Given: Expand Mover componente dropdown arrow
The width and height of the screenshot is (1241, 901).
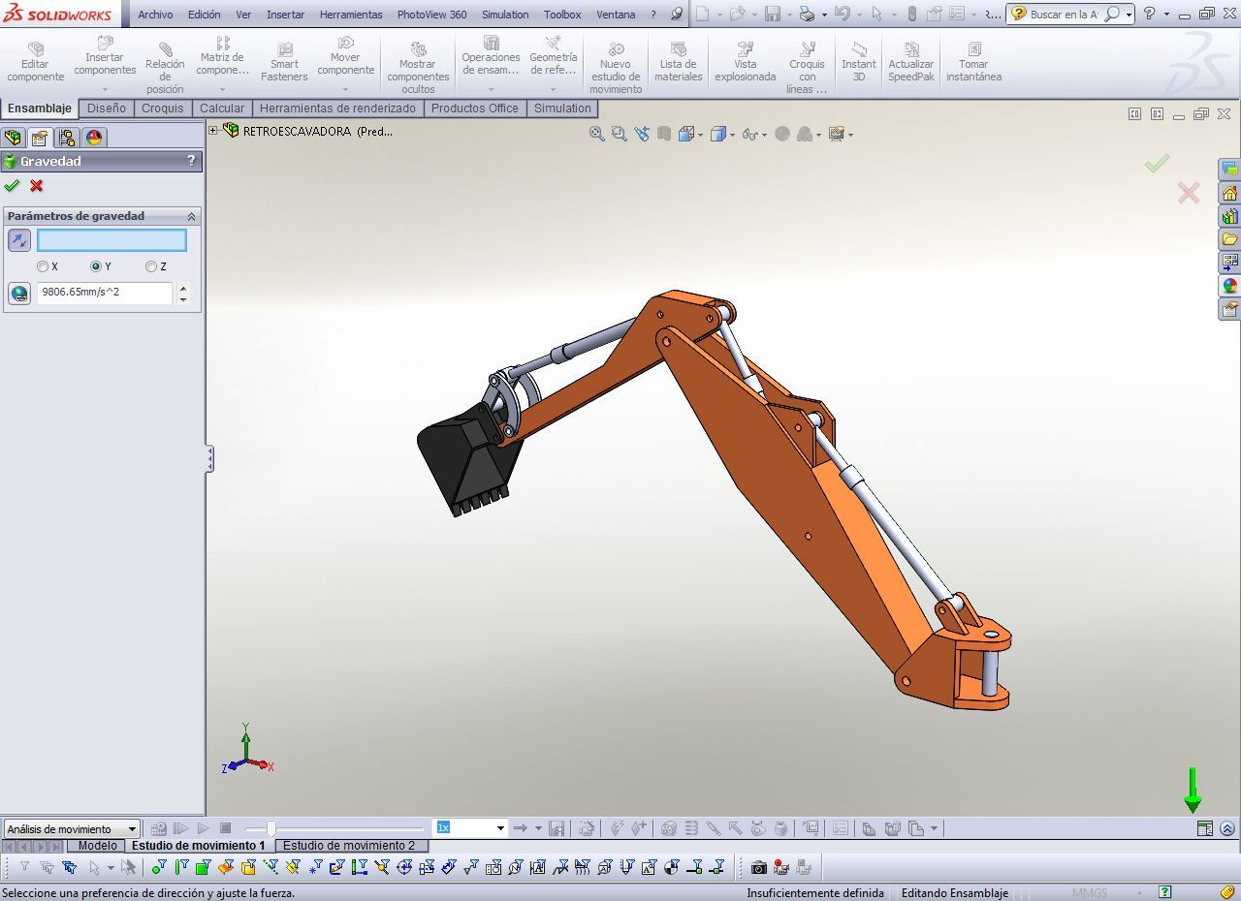Looking at the screenshot, I should click(345, 88).
